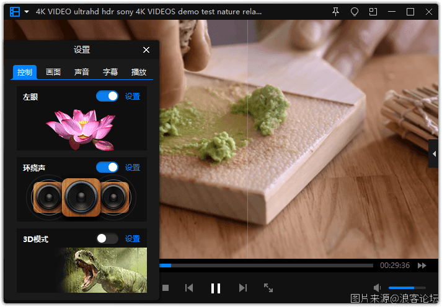Seek along the video progress bar
Viewport: 442px width, 307px height.
pyautogui.click(x=267, y=266)
